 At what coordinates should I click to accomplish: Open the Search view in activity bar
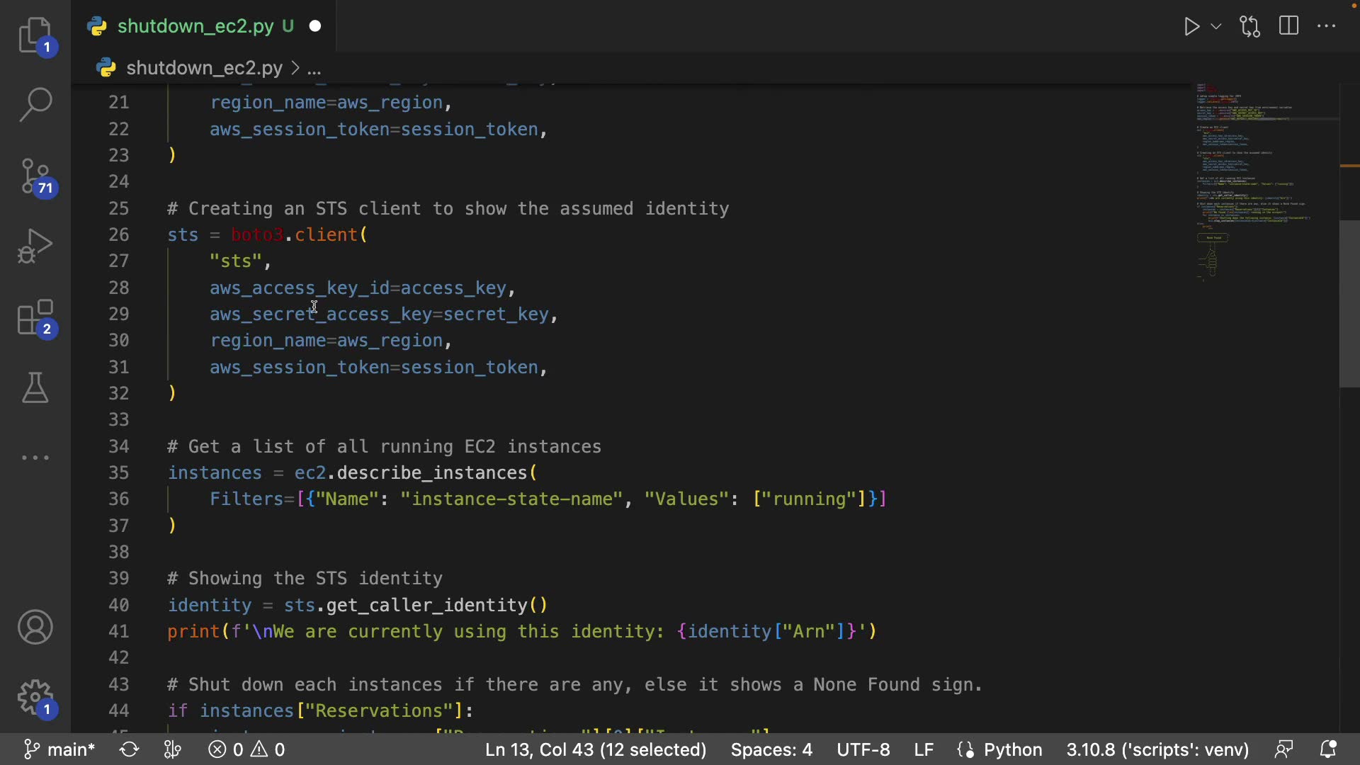point(35,105)
